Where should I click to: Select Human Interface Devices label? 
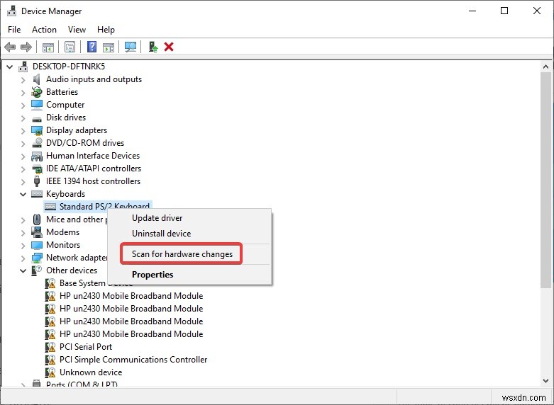tap(93, 156)
